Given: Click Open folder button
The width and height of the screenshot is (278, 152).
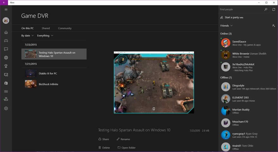Looking at the screenshot, I should tap(126, 148).
